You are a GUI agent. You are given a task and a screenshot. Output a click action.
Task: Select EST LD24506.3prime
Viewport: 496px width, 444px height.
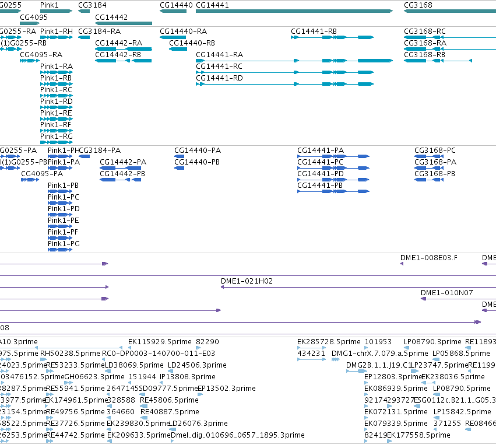(x=171, y=371)
